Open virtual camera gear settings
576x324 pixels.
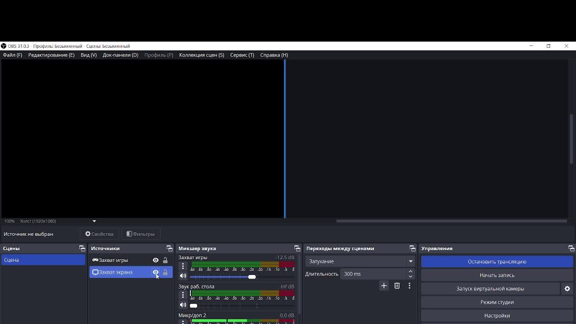pos(567,288)
